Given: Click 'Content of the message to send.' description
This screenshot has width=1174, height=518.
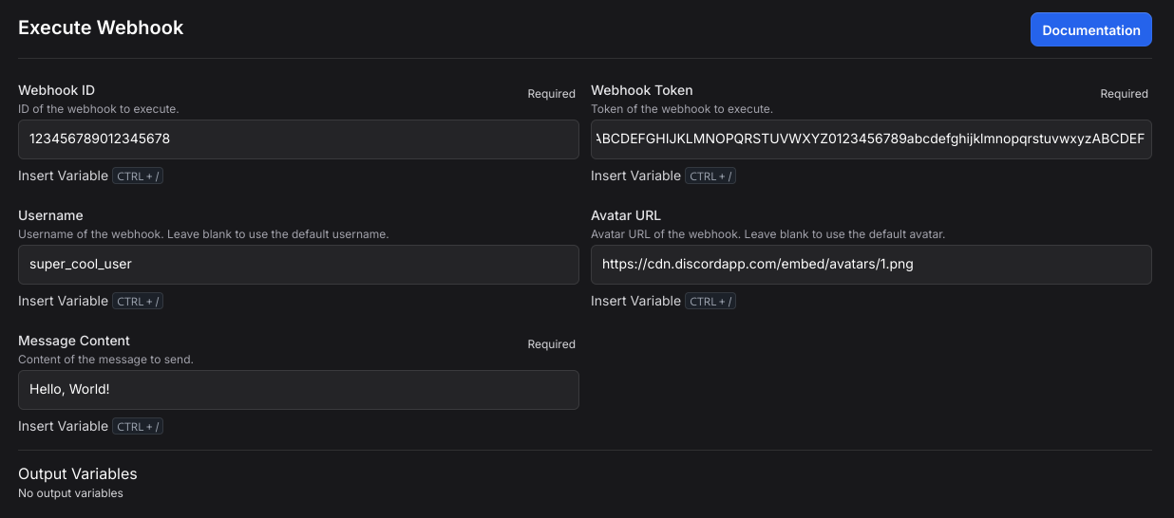Looking at the screenshot, I should click(x=105, y=360).
